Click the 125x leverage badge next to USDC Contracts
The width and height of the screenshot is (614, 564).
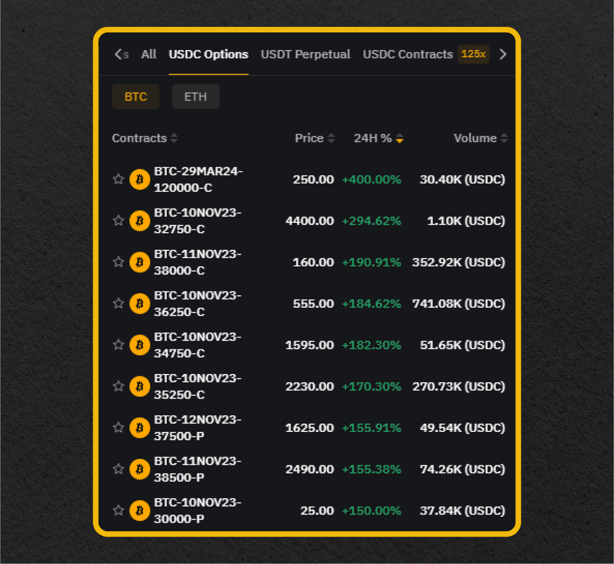point(473,54)
